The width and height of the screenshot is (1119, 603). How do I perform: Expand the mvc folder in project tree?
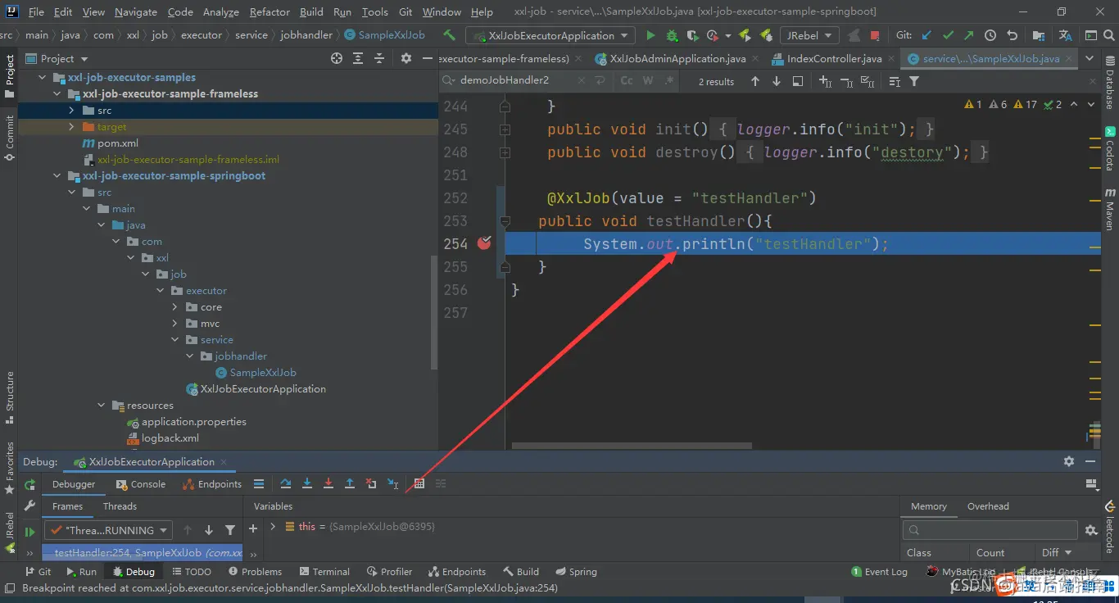pyautogui.click(x=174, y=324)
